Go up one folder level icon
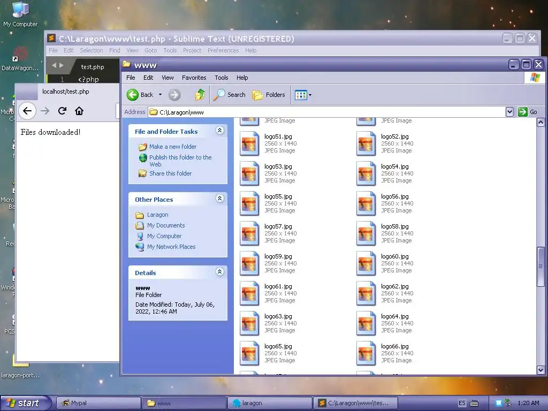Image resolution: width=548 pixels, height=411 pixels. (200, 95)
